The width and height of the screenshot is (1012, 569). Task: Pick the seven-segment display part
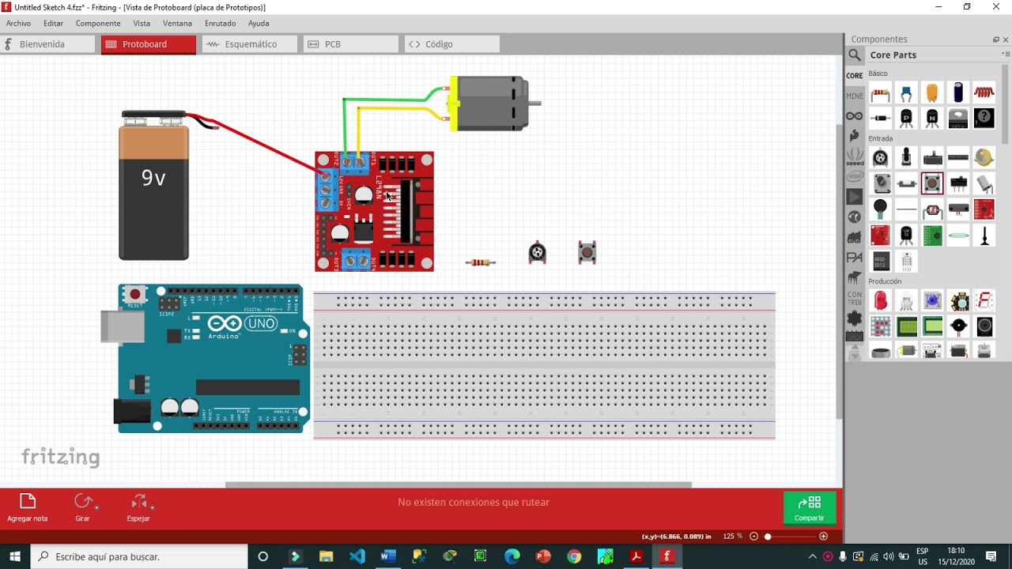tap(984, 300)
